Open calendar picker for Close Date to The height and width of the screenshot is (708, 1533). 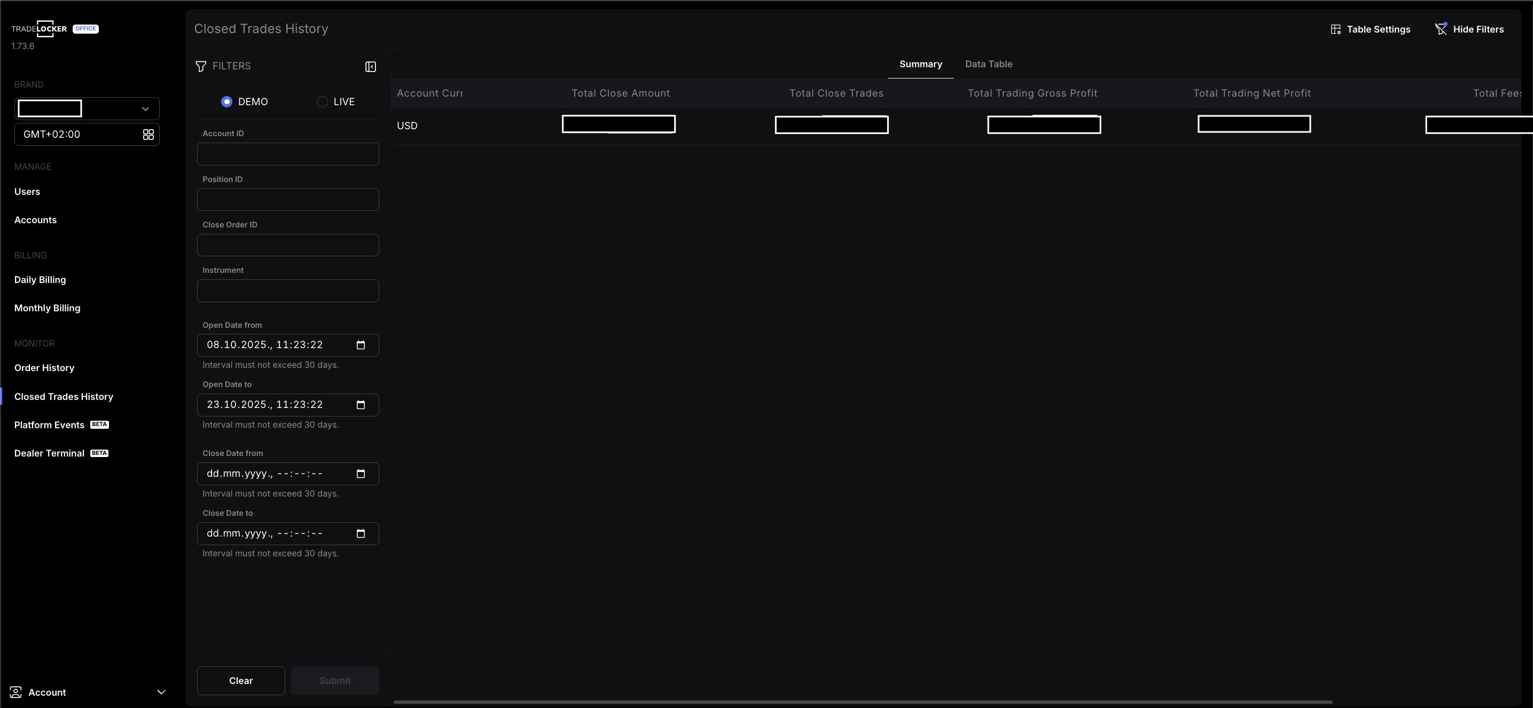(361, 534)
